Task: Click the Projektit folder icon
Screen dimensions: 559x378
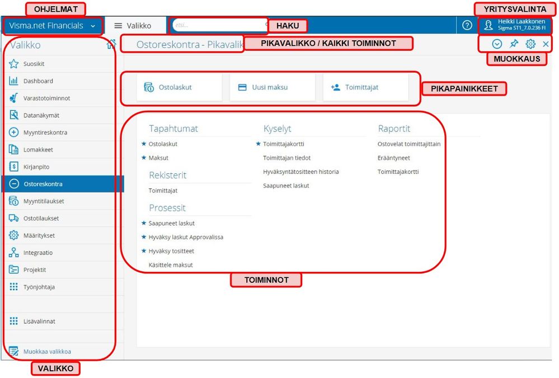Action: (x=13, y=270)
